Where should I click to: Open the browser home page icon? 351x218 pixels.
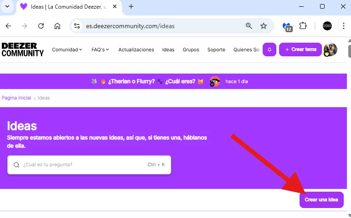point(57,26)
